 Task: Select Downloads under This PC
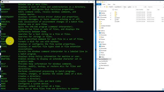[104, 51]
